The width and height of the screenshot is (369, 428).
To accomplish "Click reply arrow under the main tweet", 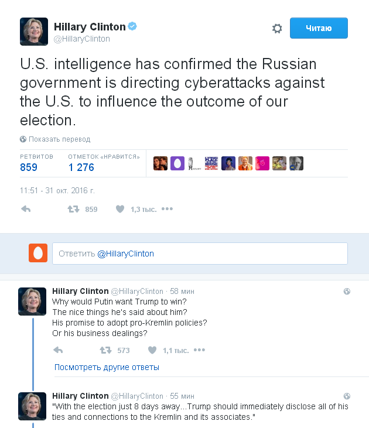I will [26, 209].
